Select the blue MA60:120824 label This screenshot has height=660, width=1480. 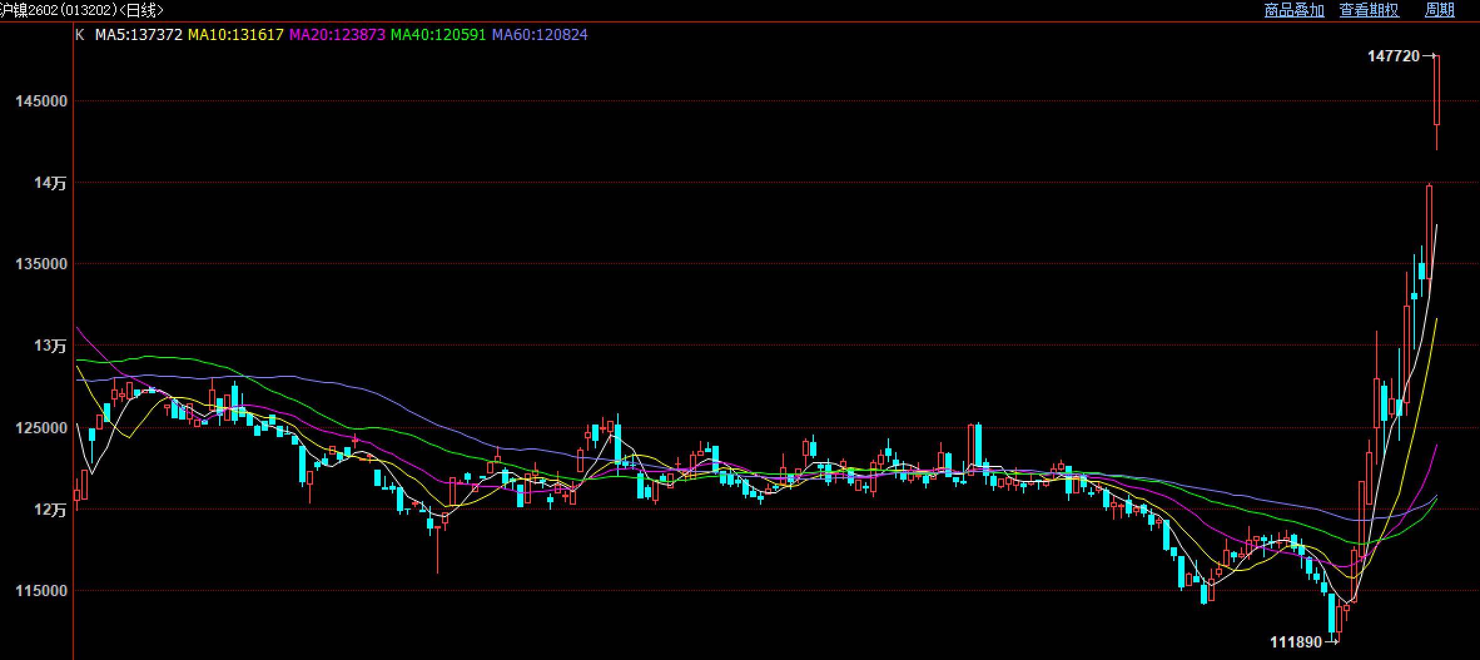[540, 35]
